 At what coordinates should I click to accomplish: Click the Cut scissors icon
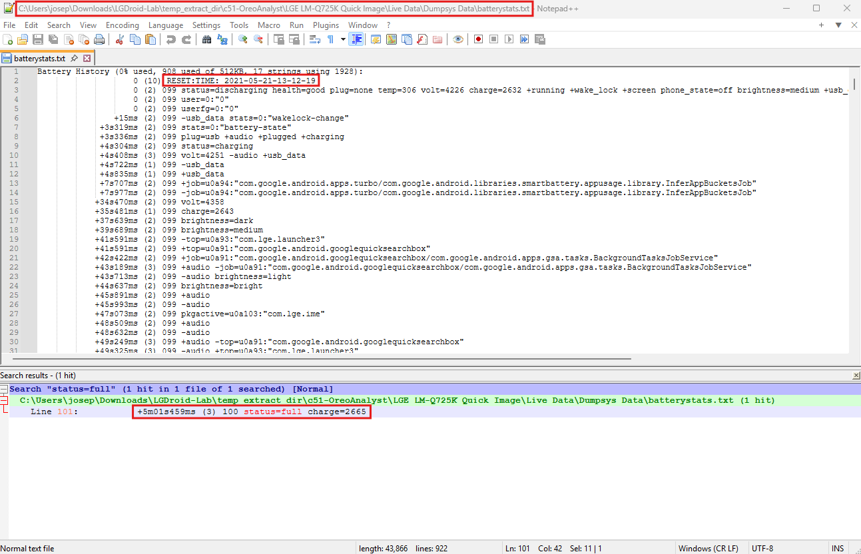tap(120, 39)
